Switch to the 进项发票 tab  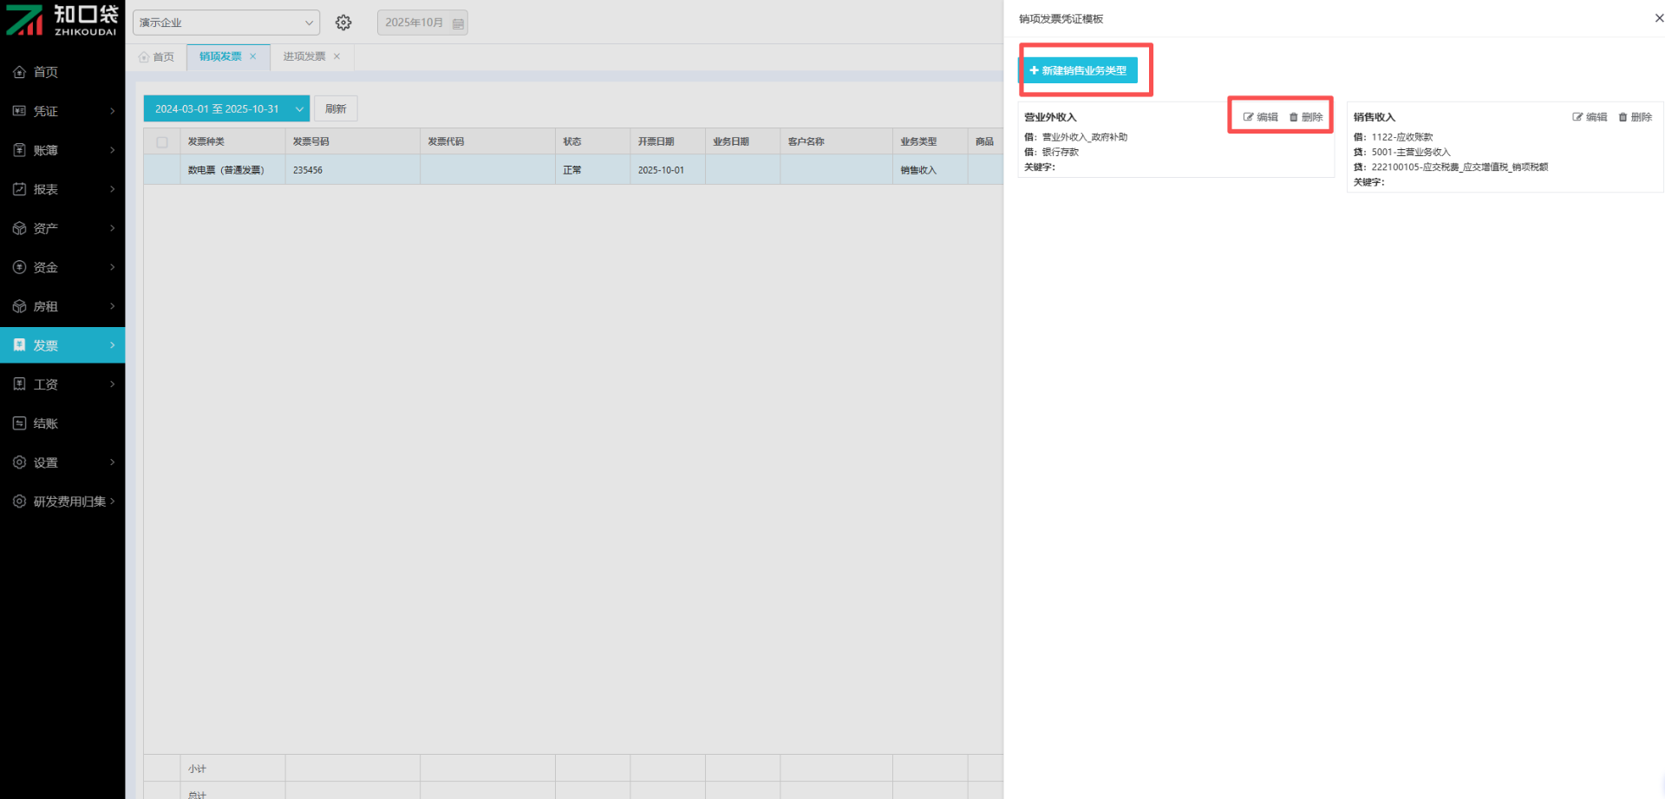point(304,56)
